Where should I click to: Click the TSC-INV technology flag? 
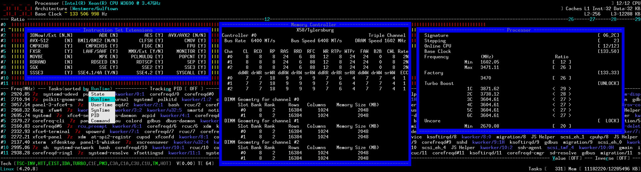pos(26,164)
